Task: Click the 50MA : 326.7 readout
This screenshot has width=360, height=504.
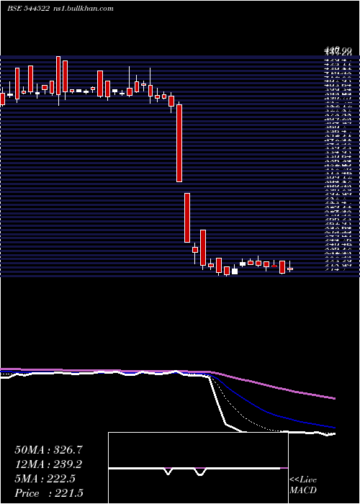Action: pos(49,450)
